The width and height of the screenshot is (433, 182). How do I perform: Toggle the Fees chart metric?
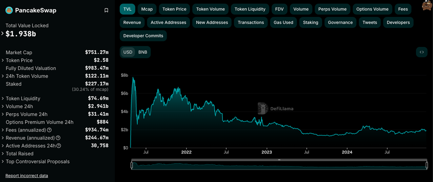coord(403,9)
